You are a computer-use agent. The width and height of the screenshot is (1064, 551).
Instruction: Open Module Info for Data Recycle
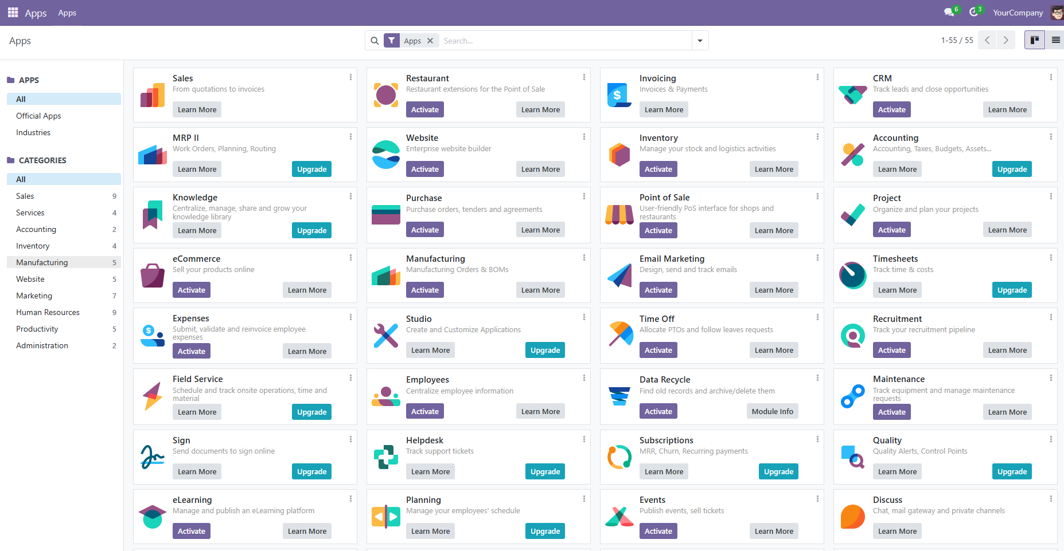772,411
